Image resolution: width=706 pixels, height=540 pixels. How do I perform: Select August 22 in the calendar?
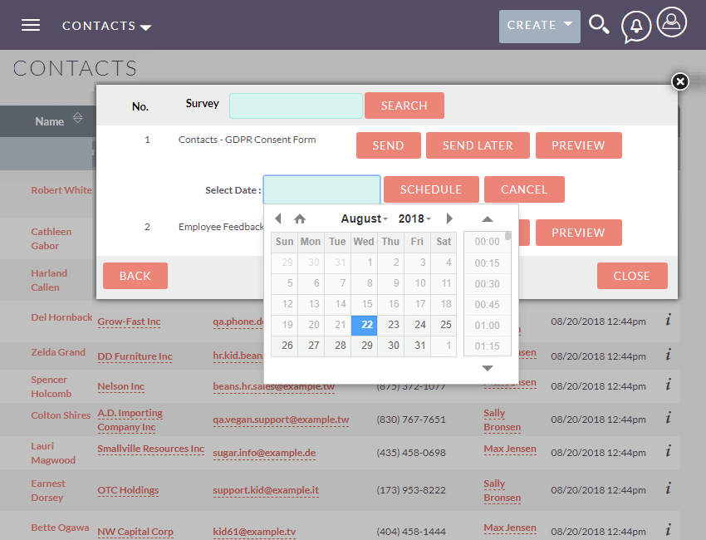click(x=364, y=325)
